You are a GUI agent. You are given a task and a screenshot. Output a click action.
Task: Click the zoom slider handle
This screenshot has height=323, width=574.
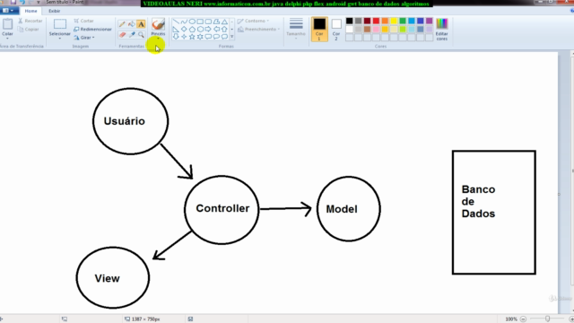pyautogui.click(x=547, y=319)
